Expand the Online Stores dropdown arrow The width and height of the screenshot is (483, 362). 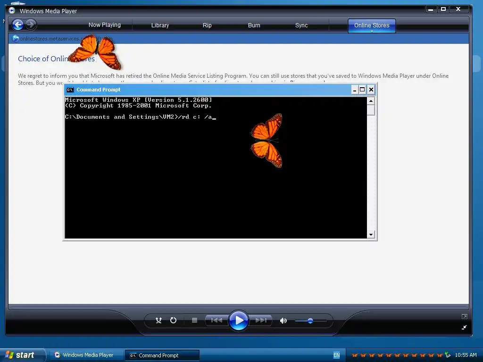(x=372, y=31)
